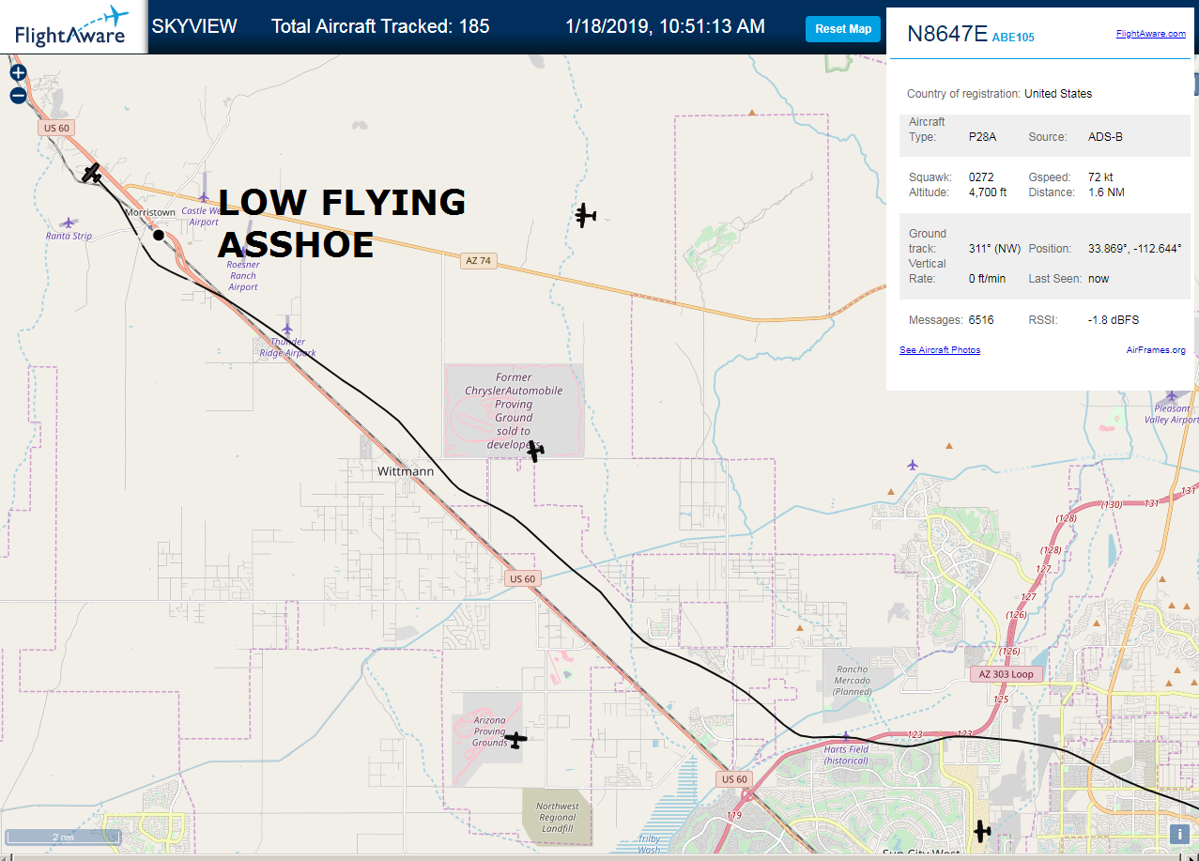Click the AZ 74 highway shield
1199x861 pixels.
point(477,260)
